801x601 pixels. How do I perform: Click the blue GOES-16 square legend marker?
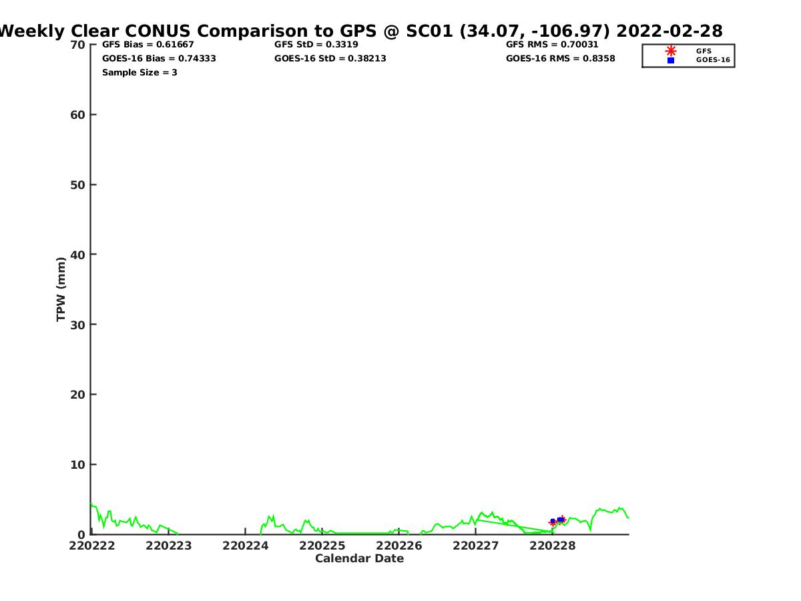coord(671,60)
